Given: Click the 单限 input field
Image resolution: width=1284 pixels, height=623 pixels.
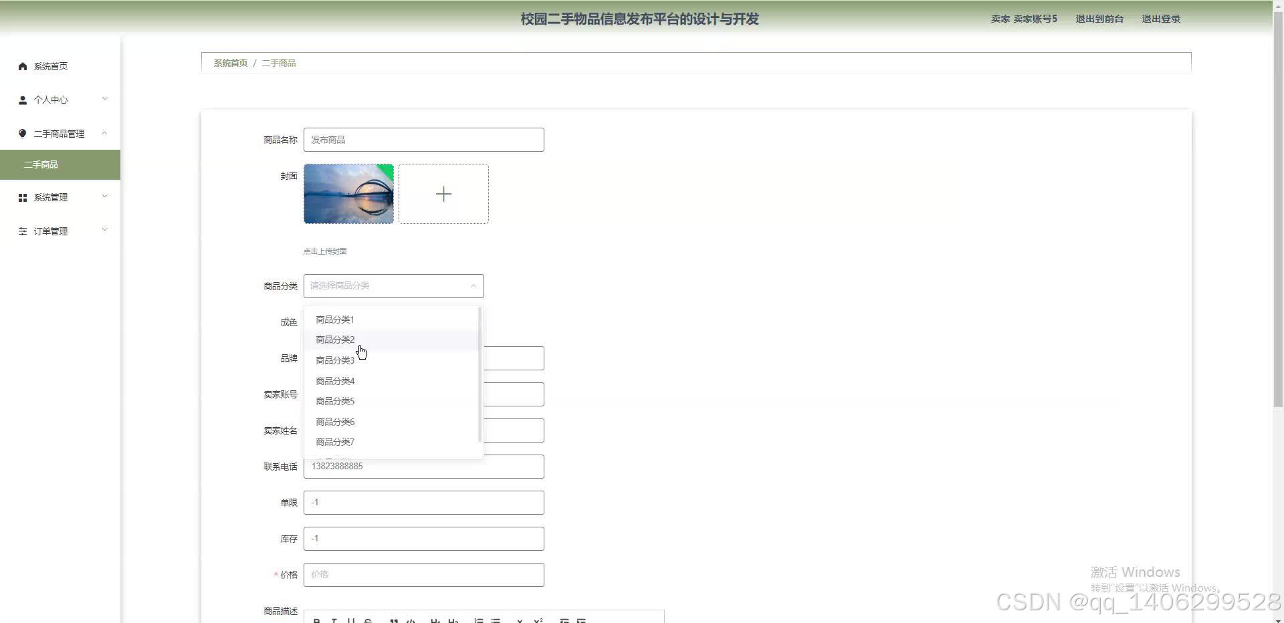Looking at the screenshot, I should coord(424,503).
